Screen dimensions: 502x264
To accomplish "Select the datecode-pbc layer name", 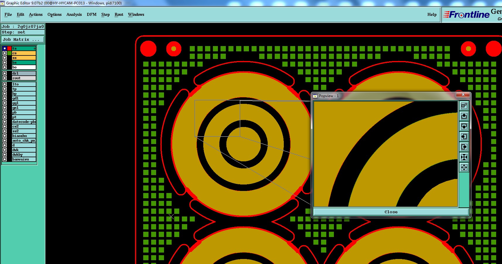I will click(x=24, y=122).
